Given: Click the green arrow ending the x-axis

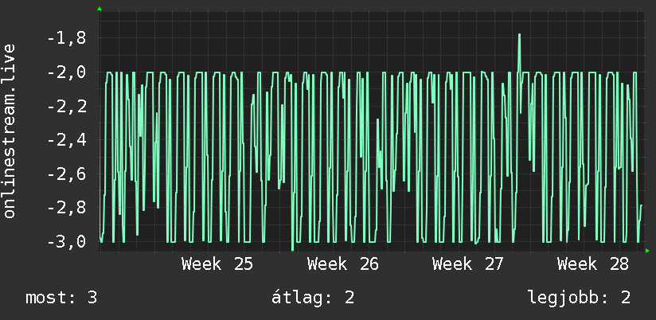Looking at the screenshot, I should coord(647,251).
